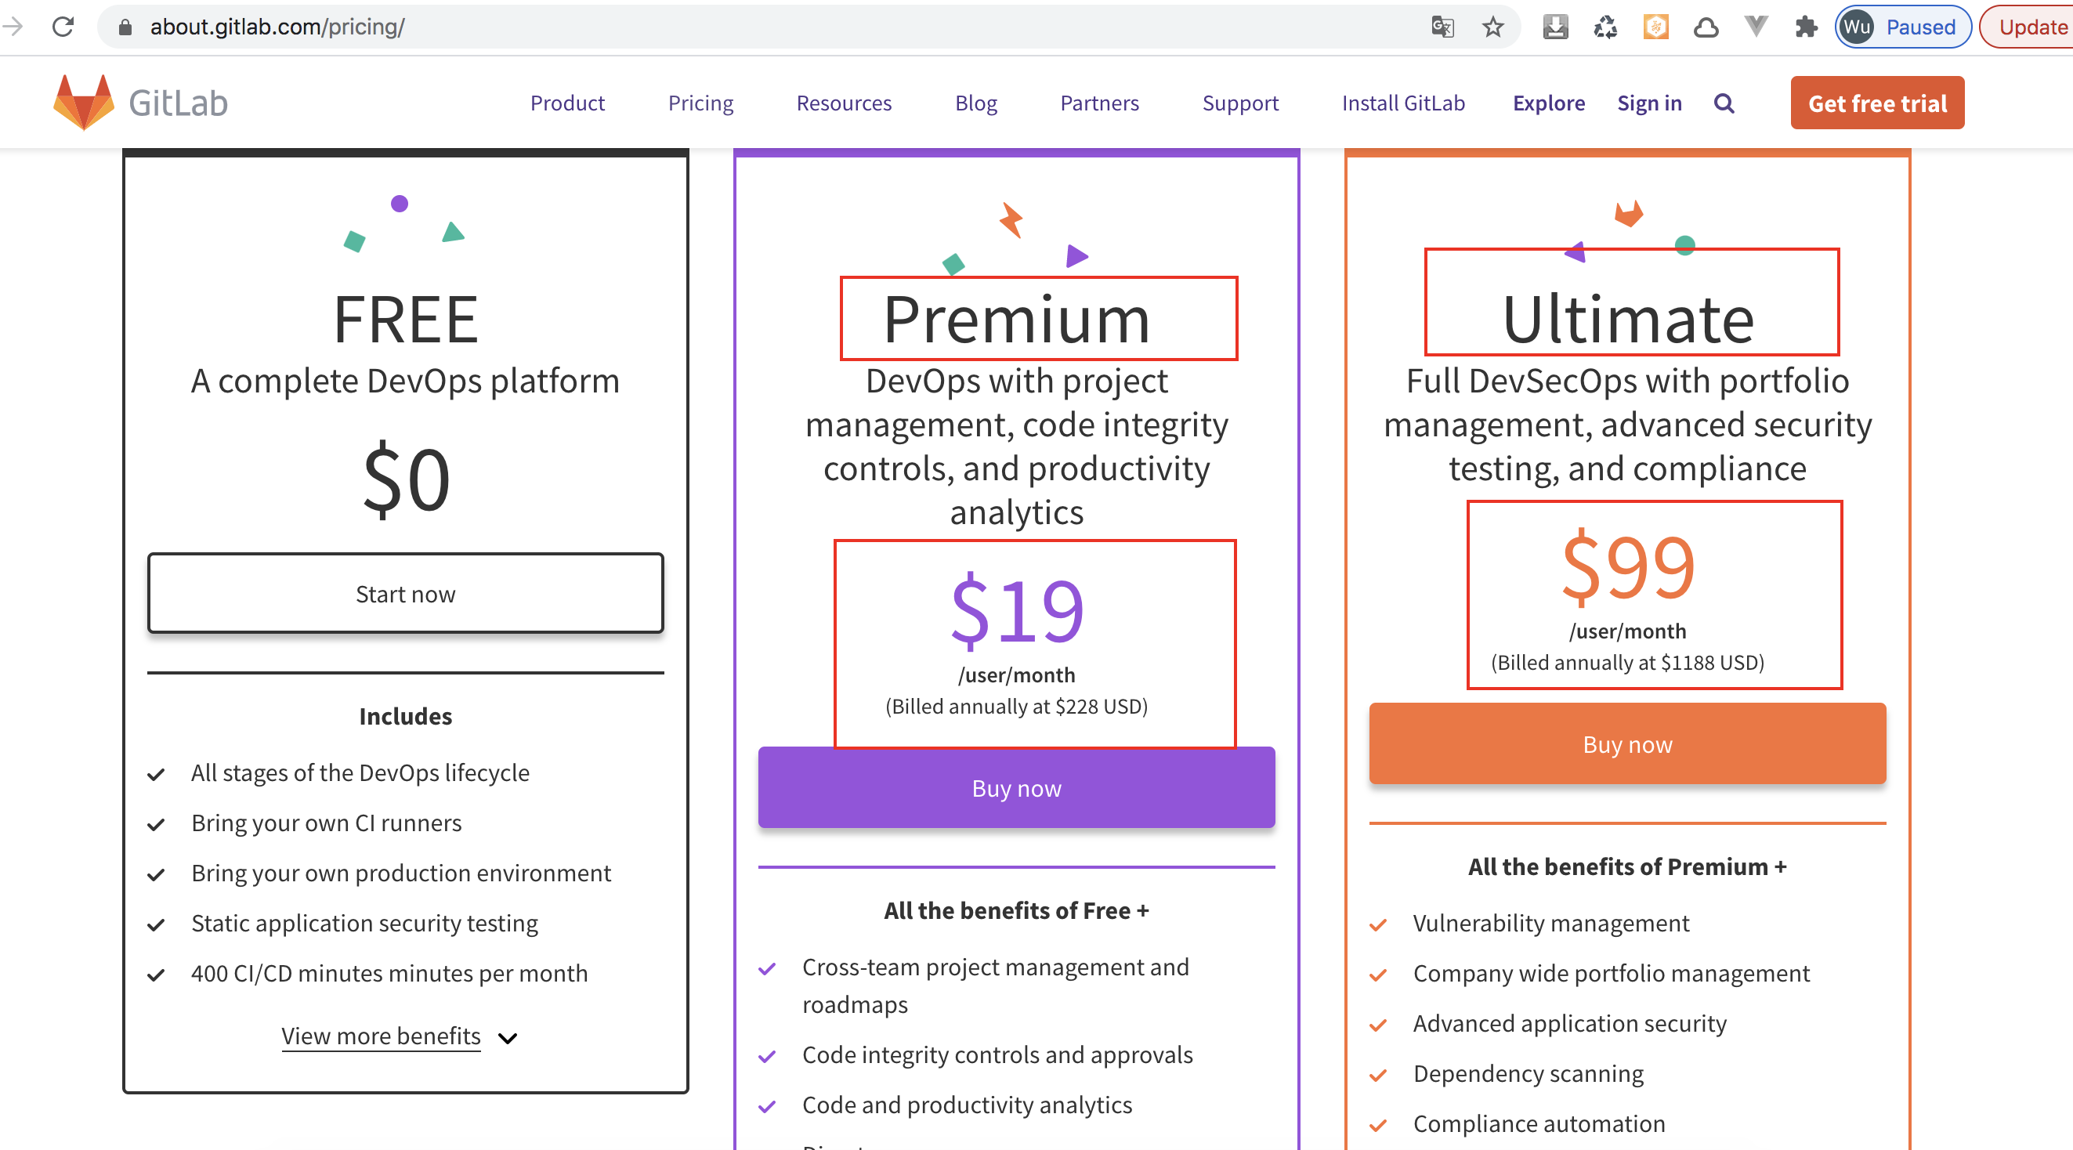Click 'Company wide portfolio management'

1612,974
